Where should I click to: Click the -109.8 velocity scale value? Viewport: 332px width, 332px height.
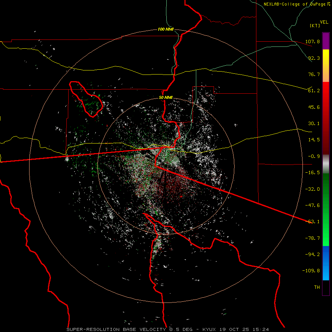[x=311, y=271]
